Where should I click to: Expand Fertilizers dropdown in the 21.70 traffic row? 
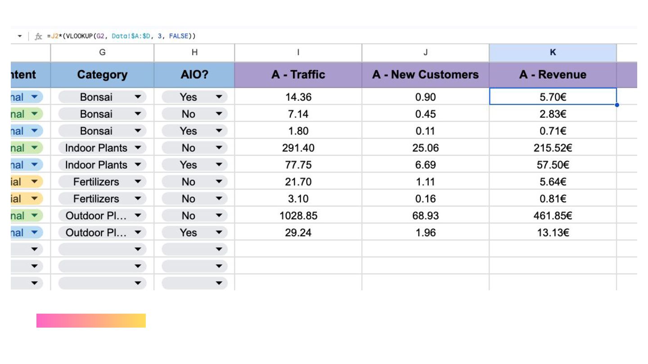click(138, 182)
